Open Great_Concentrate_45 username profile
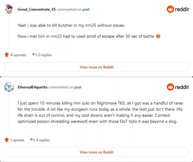The width and height of the screenshot is (193, 162). tap(37, 9)
